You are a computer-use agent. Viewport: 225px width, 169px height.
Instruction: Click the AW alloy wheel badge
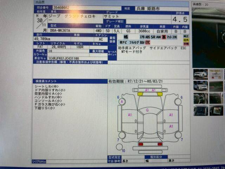click(x=159, y=37)
